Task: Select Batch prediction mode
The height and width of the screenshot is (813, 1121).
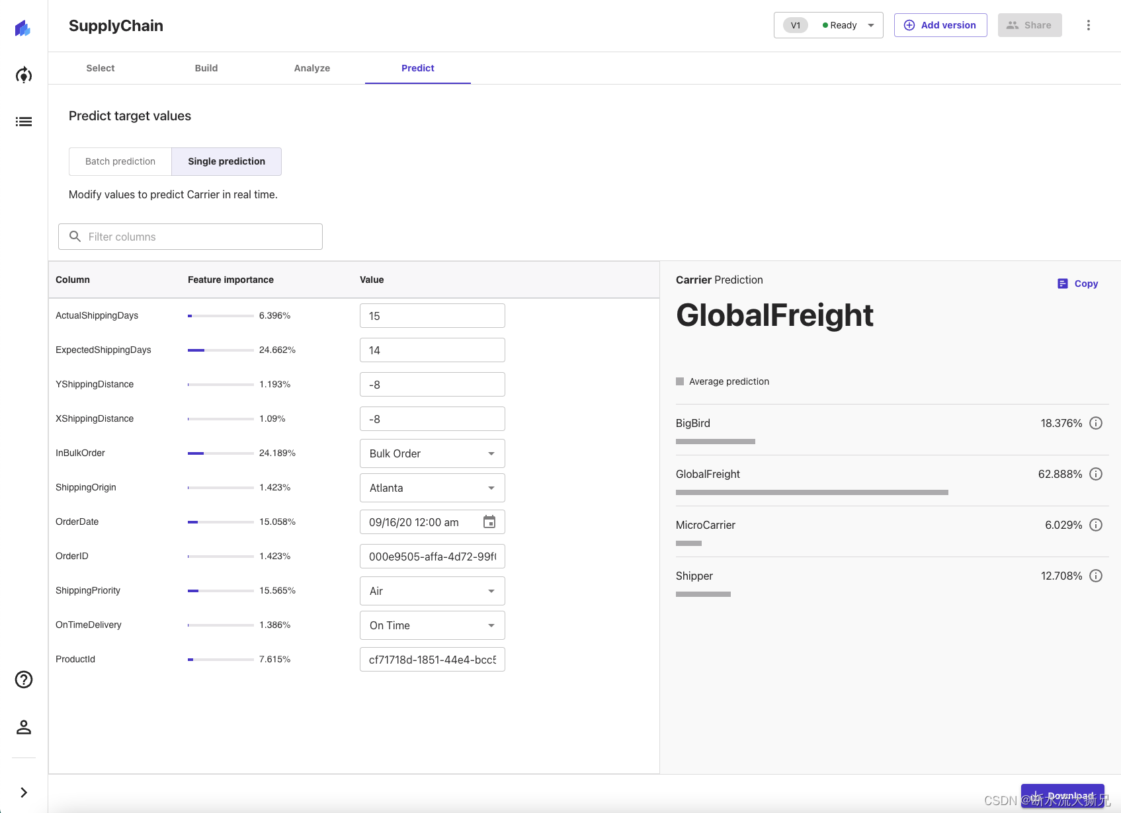Action: click(120, 161)
